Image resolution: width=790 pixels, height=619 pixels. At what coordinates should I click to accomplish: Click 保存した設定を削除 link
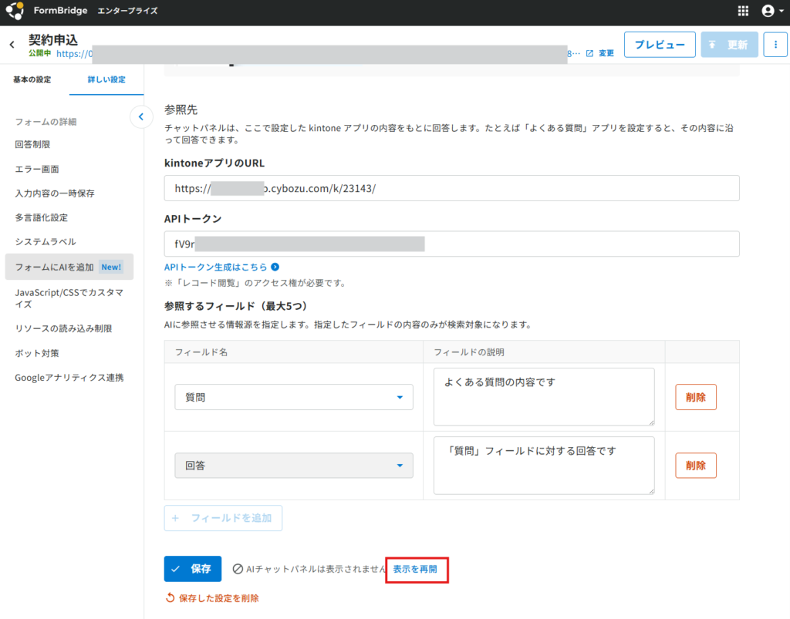click(x=212, y=598)
